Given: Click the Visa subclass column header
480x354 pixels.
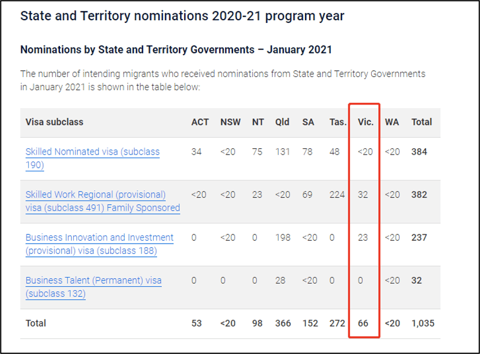Looking at the screenshot, I should coord(55,122).
